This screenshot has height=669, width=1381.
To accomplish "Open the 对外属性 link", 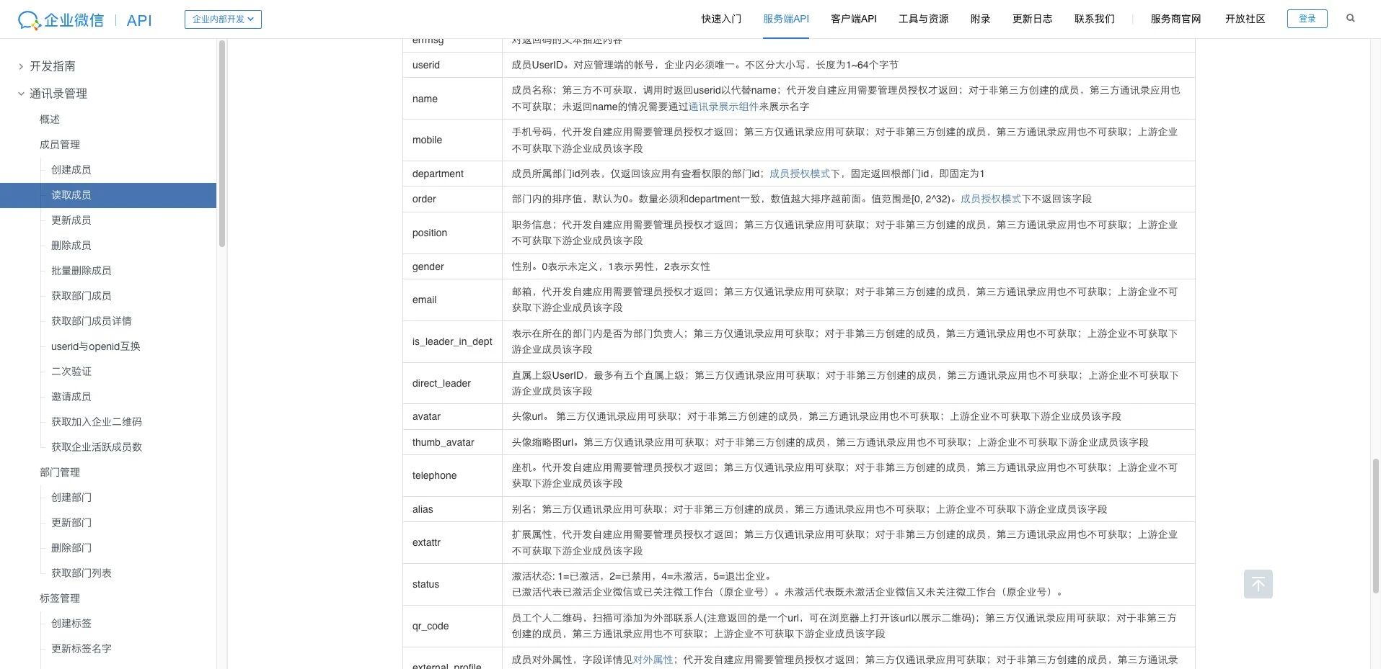I will click(653, 660).
